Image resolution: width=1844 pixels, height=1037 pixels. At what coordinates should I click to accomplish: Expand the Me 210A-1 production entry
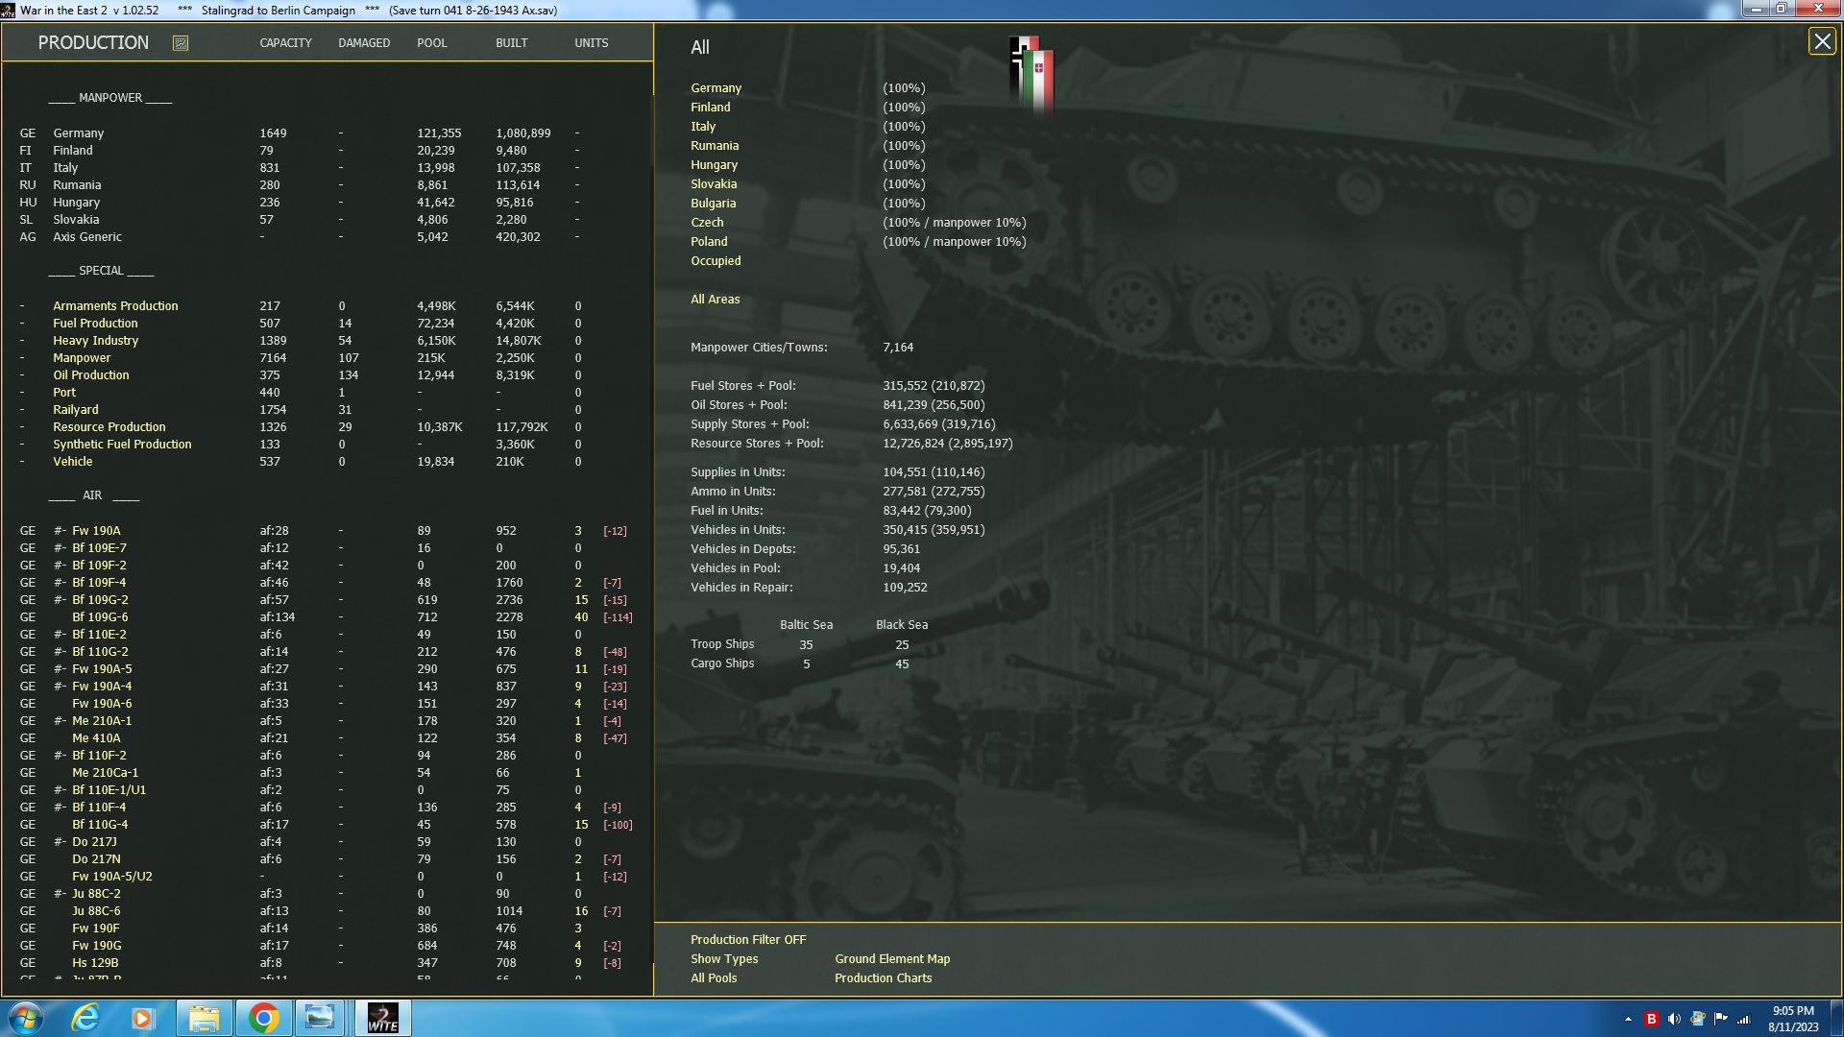58,720
